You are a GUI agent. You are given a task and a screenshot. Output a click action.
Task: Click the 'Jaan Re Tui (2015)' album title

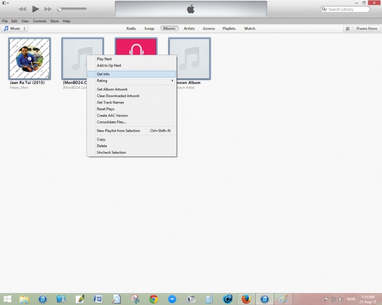tap(27, 83)
